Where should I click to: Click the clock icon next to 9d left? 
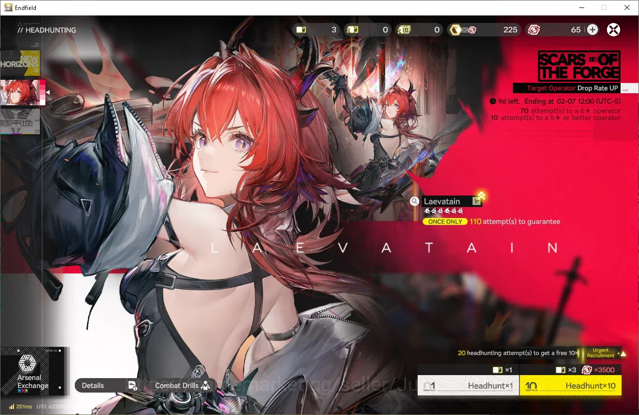click(493, 101)
